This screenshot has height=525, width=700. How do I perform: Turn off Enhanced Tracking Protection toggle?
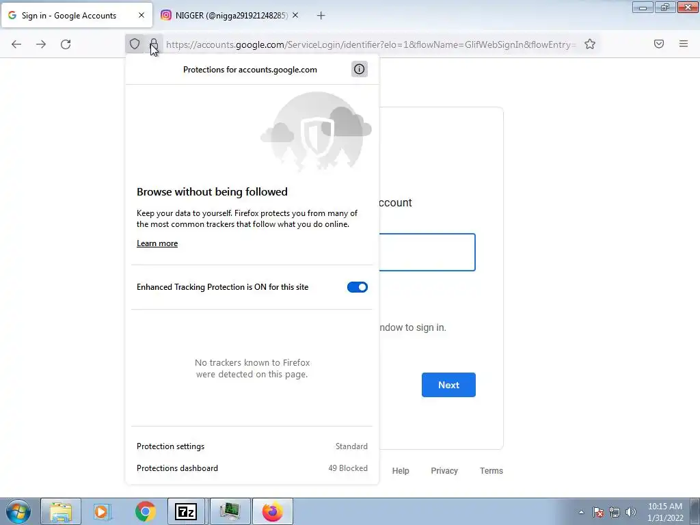coord(358,287)
